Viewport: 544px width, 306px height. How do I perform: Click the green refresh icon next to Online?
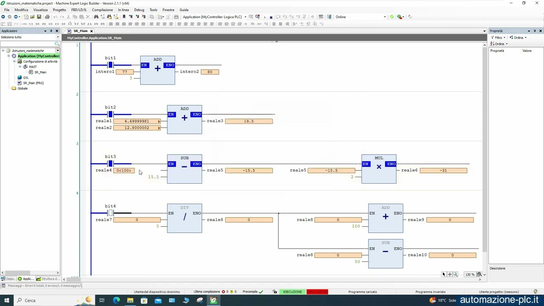click(392, 17)
